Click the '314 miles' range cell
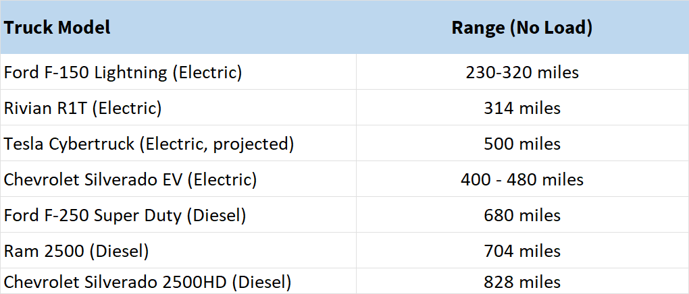This screenshot has height=294, width=689. coord(522,107)
